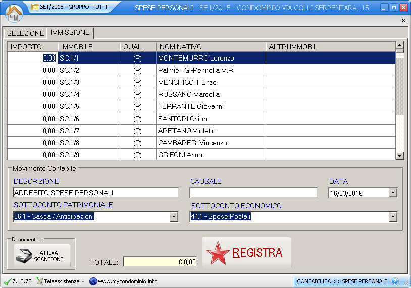Screen dimensions: 411x288
Task: Click the blue help question mark icon
Action: pyautogui.click(x=395, y=281)
